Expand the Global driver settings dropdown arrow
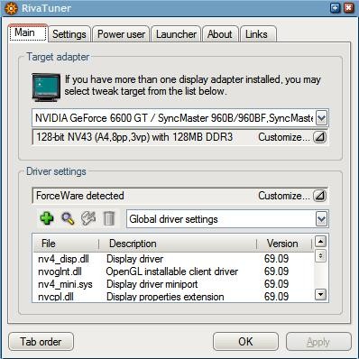Viewport: 359px width, 359px height. click(x=321, y=219)
